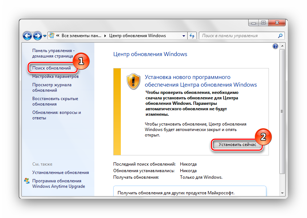Viewport: 307px width, 218px height.
Task: Click the breadcrumb arrow between path segments
Action: coord(105,36)
